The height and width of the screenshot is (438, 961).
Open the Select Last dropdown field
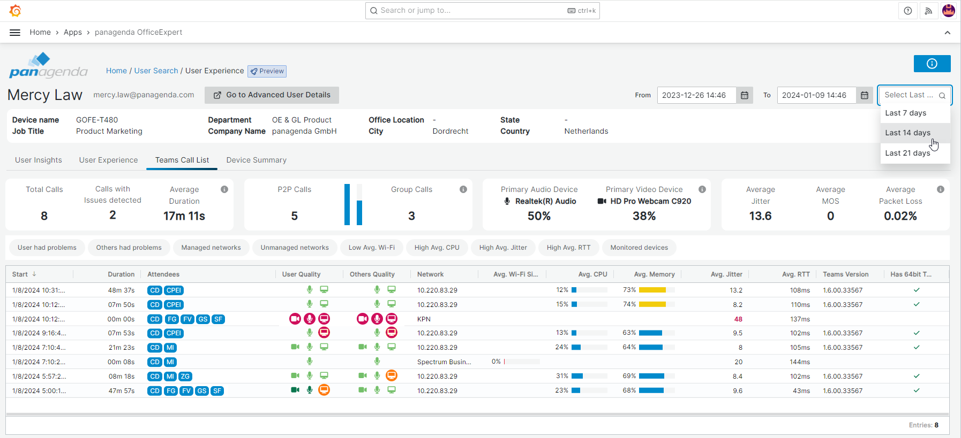coord(915,95)
